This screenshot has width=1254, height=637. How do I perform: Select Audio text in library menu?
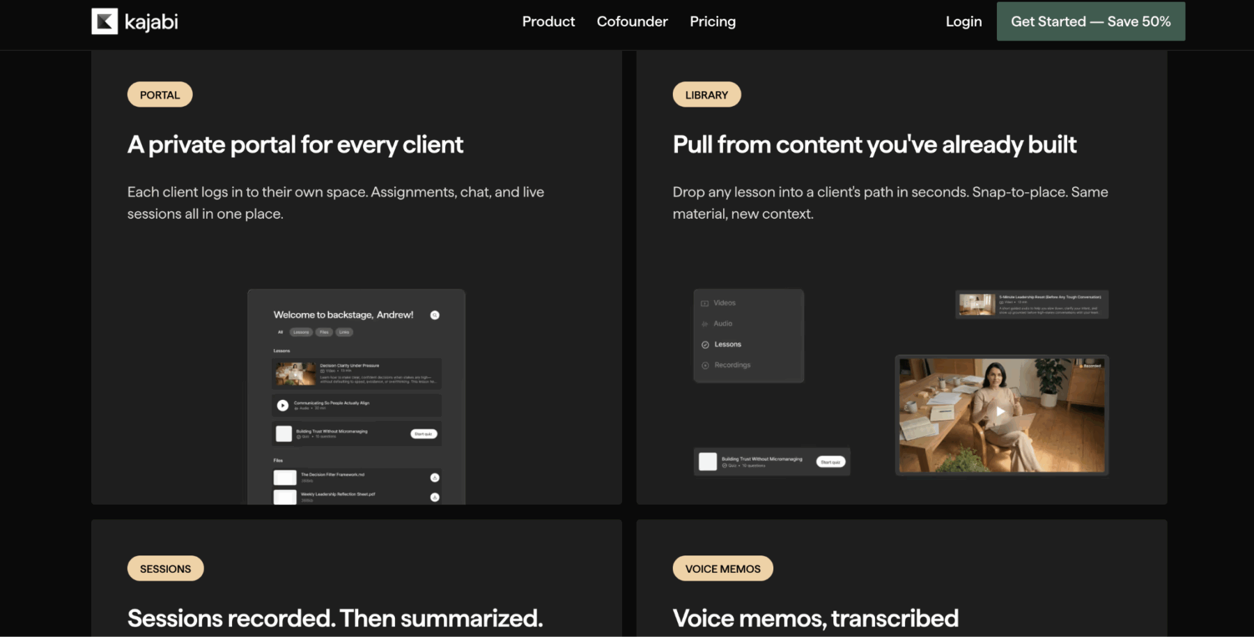tap(723, 323)
